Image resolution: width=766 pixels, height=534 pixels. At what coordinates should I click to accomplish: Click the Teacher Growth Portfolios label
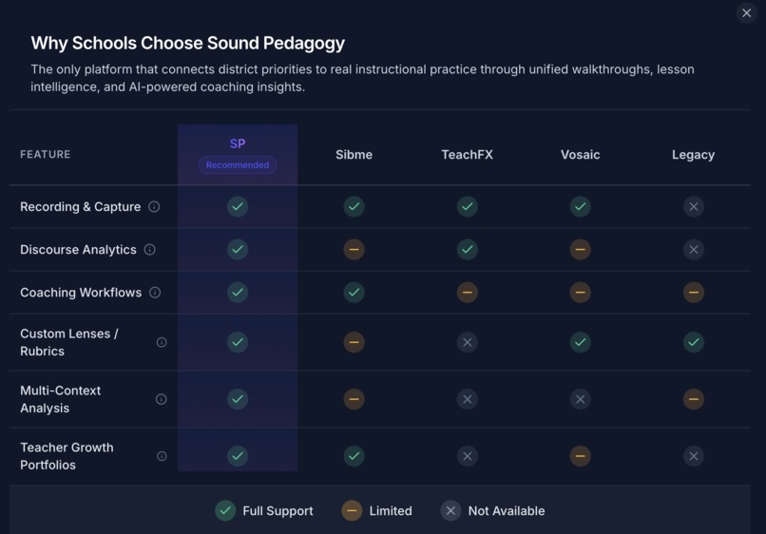click(x=67, y=456)
